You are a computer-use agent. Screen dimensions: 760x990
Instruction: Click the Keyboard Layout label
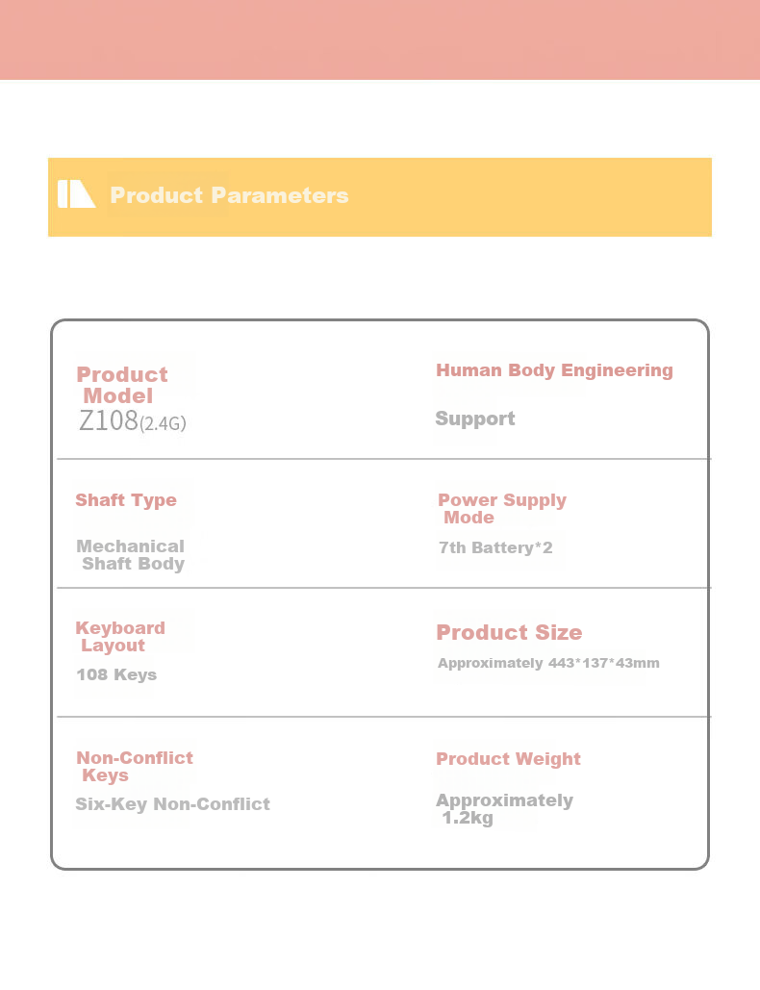tap(120, 637)
